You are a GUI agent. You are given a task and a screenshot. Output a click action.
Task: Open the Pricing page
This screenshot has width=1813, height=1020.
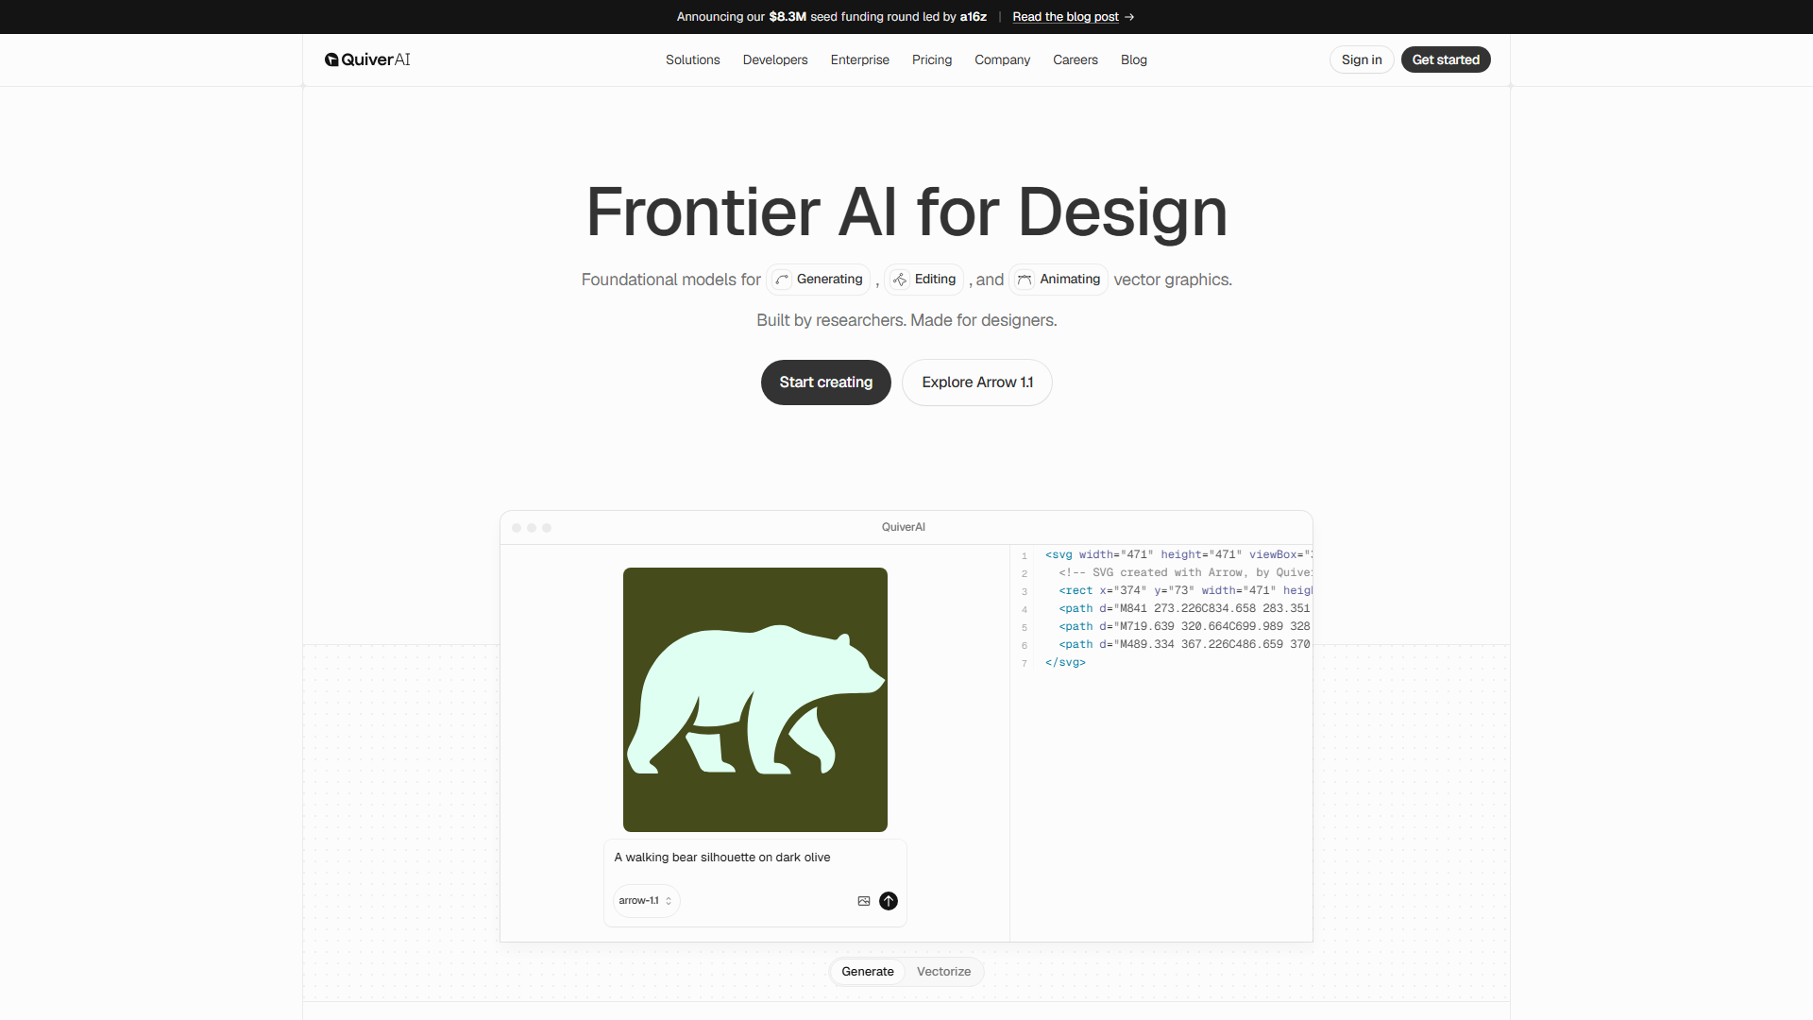pyautogui.click(x=932, y=59)
